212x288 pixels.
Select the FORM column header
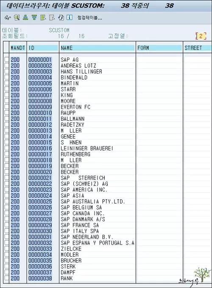click(x=159, y=48)
